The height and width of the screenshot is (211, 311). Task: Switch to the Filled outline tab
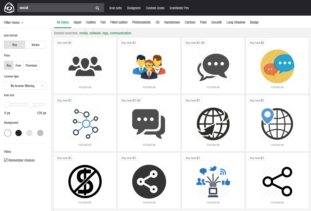(x=119, y=22)
